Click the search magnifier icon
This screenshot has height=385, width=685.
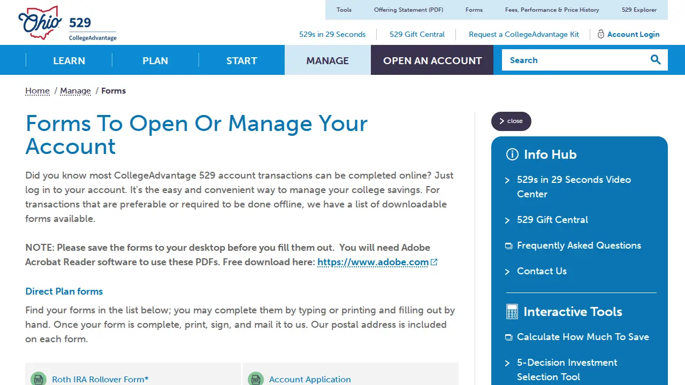point(656,60)
